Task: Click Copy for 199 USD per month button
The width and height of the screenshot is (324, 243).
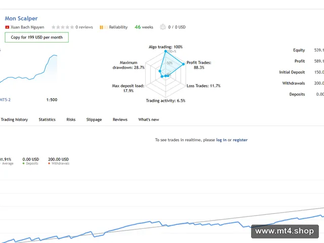Action: click(37, 37)
